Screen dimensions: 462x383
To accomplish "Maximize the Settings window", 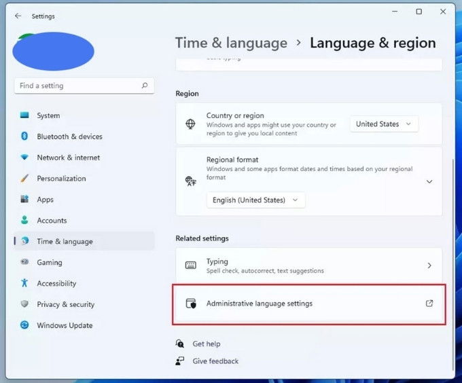I will [419, 12].
